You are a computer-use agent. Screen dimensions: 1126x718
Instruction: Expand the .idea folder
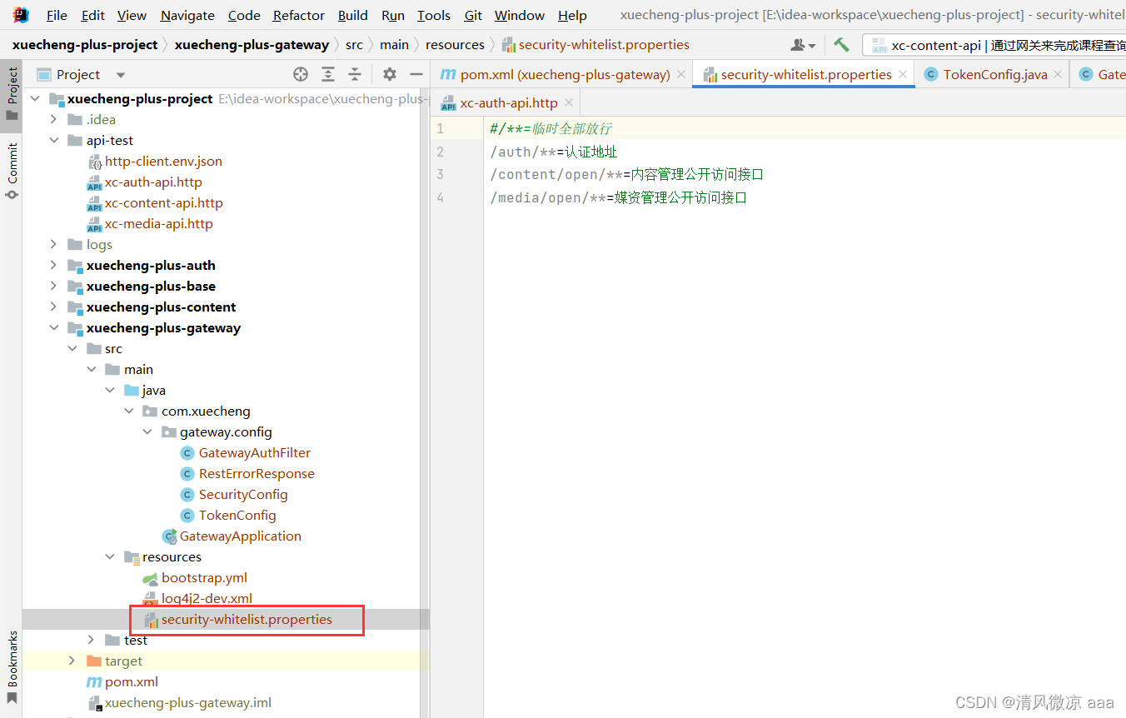(54, 119)
